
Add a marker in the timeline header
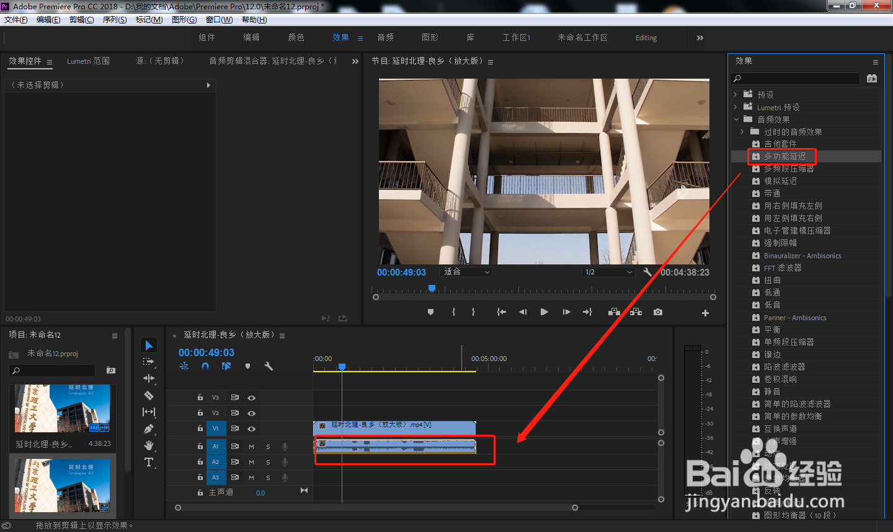(x=247, y=366)
